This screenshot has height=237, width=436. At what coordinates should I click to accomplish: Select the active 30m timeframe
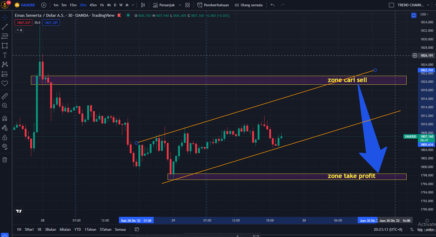point(83,5)
